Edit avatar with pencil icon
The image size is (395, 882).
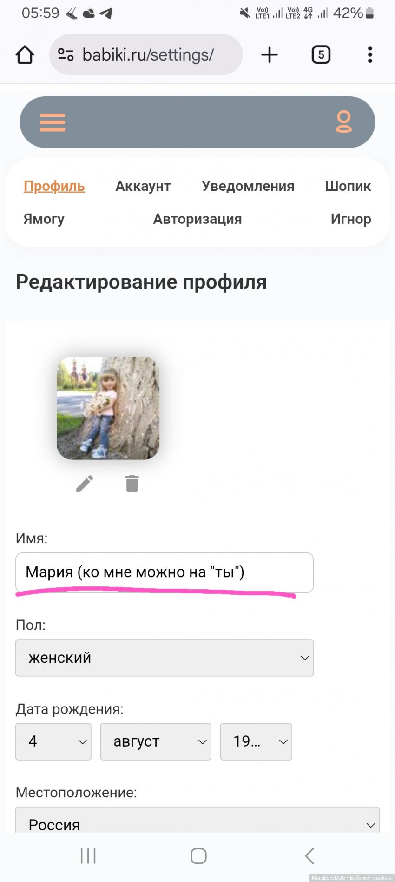click(85, 484)
